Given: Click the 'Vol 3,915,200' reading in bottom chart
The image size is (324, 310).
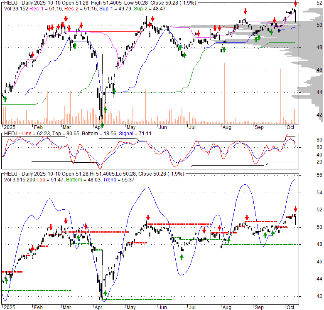Looking at the screenshot, I should [x=20, y=180].
